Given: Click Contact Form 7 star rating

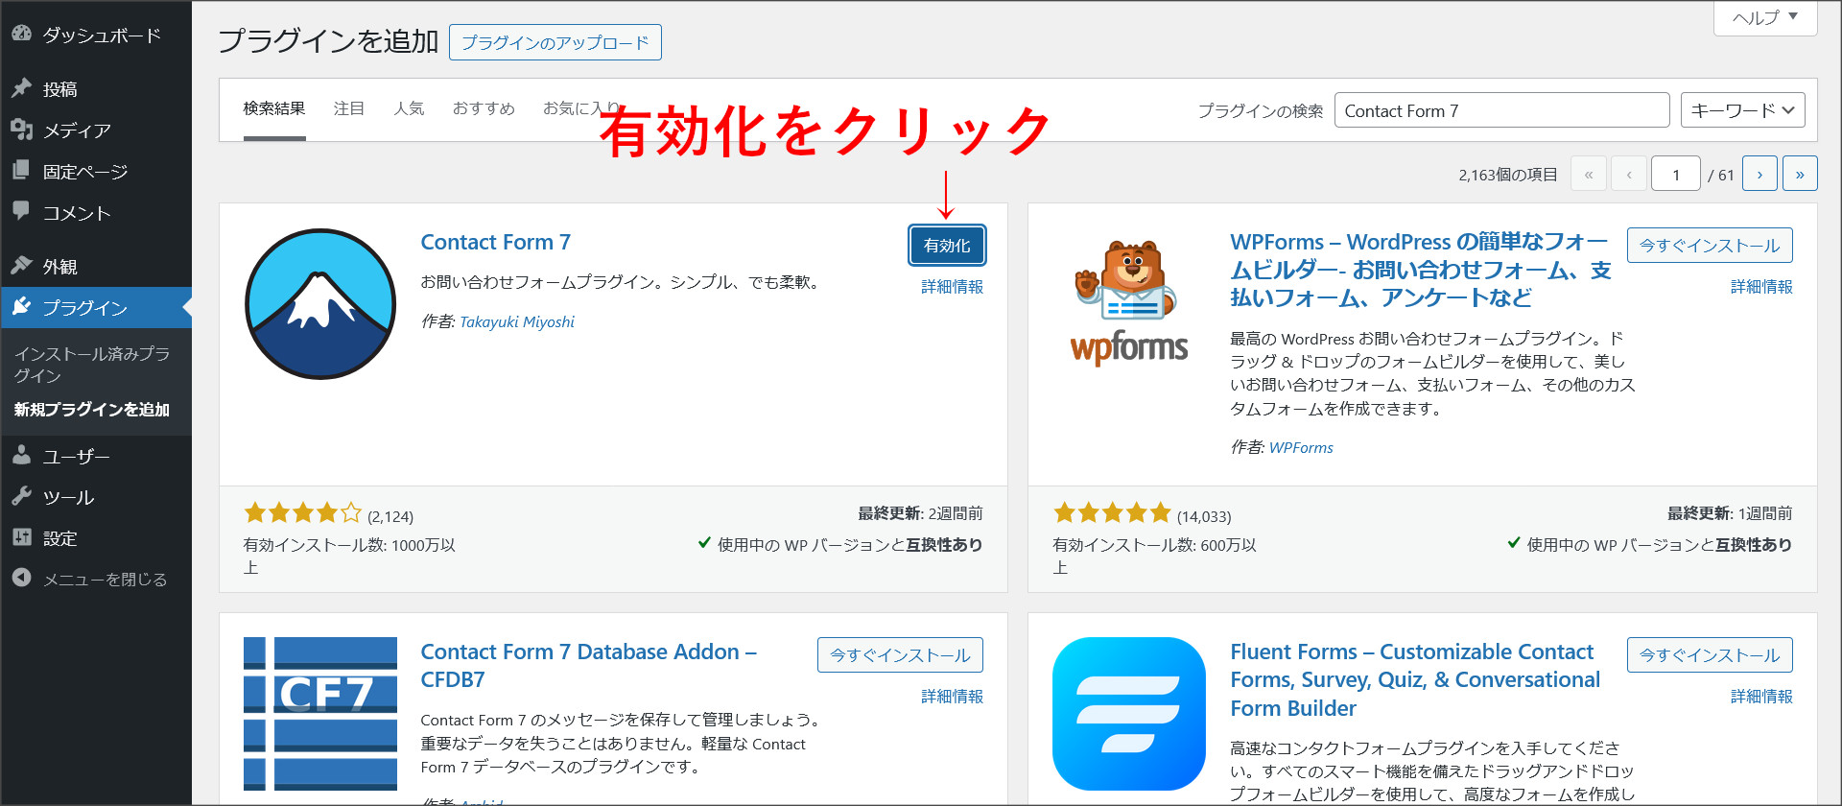Looking at the screenshot, I should 303,513.
